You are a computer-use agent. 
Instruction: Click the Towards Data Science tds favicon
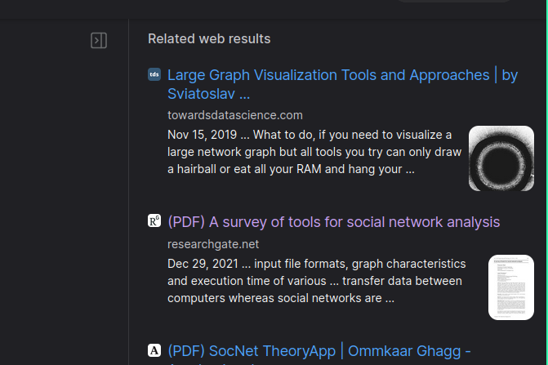coord(154,74)
